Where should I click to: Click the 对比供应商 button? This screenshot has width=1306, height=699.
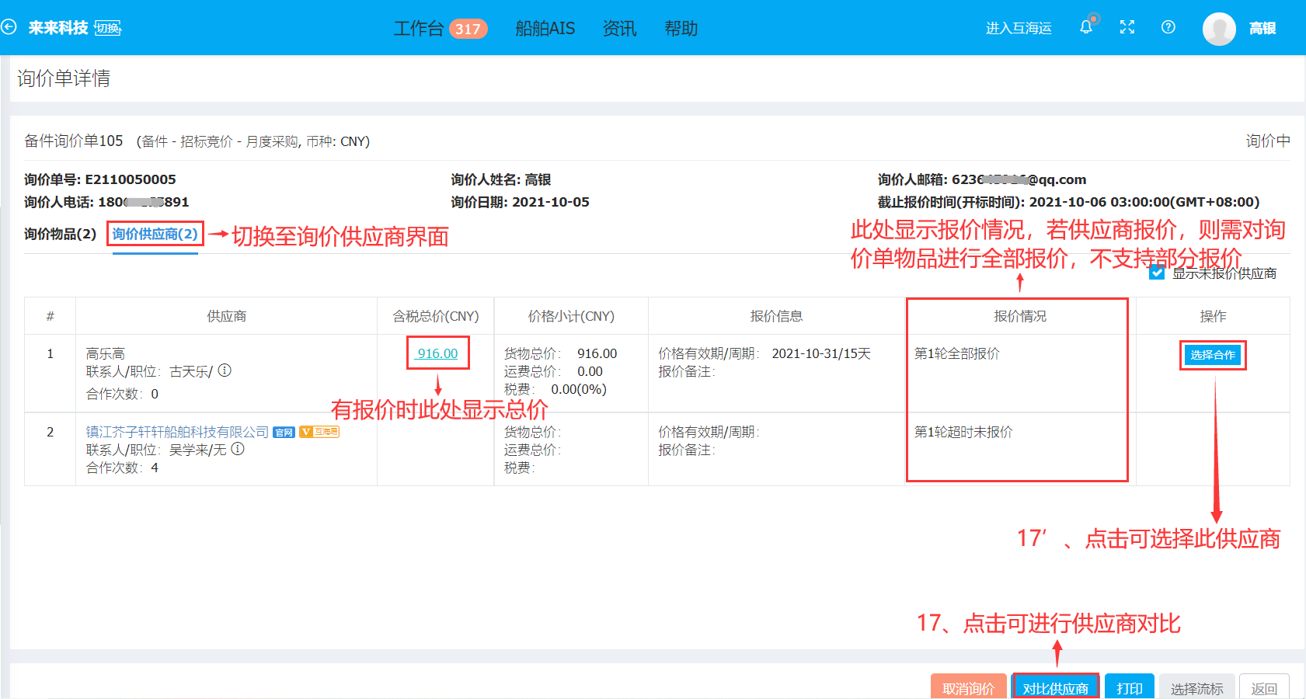click(x=1055, y=687)
